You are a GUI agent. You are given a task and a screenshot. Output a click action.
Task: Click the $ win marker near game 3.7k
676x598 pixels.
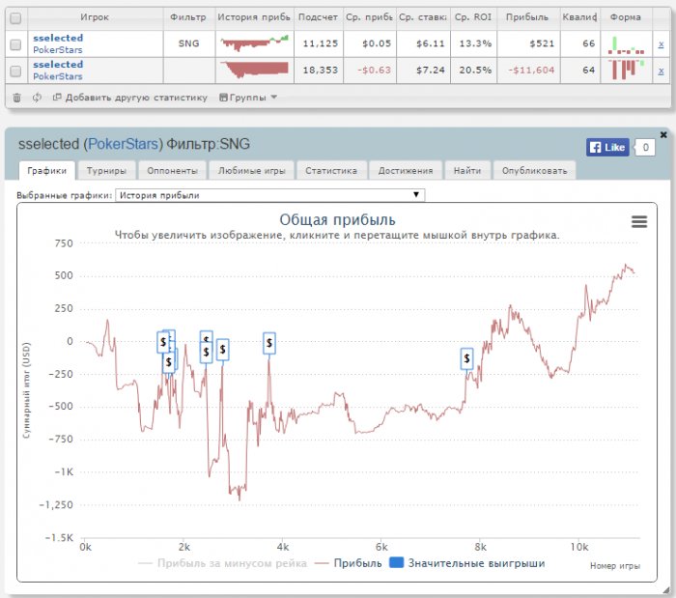pos(269,343)
